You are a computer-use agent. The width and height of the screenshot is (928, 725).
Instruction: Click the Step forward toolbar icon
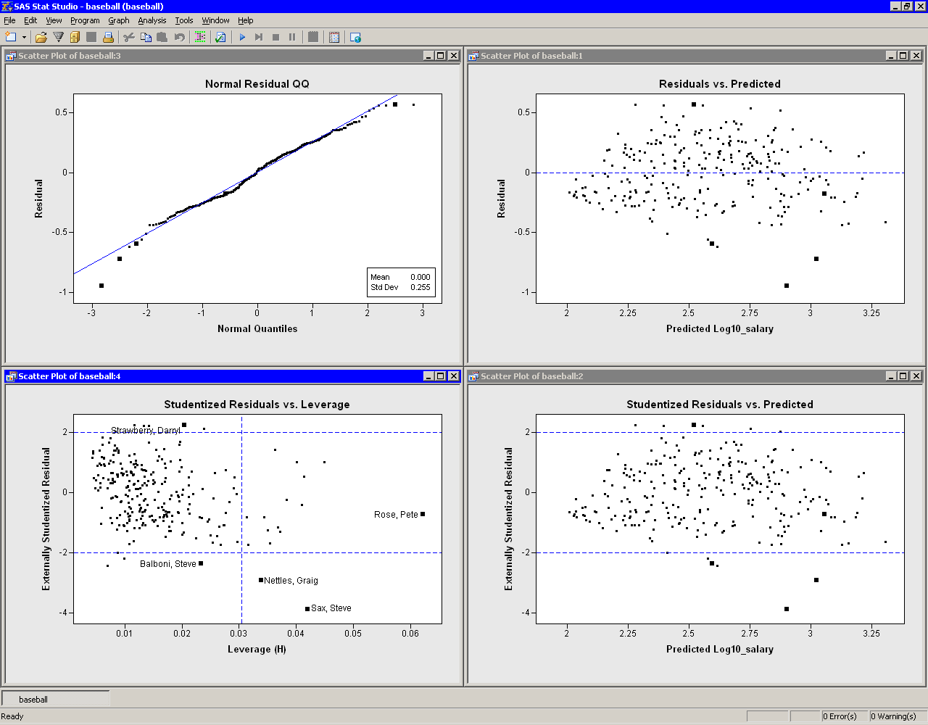point(259,37)
